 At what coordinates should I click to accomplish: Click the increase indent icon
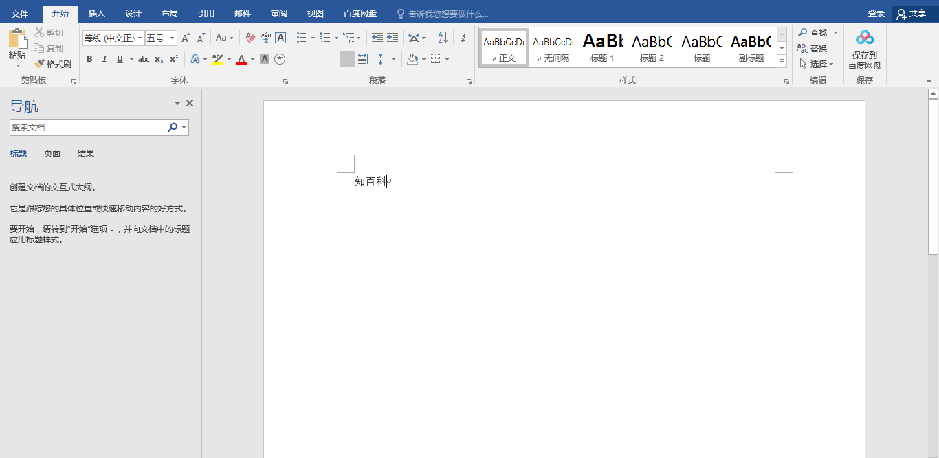coord(393,38)
